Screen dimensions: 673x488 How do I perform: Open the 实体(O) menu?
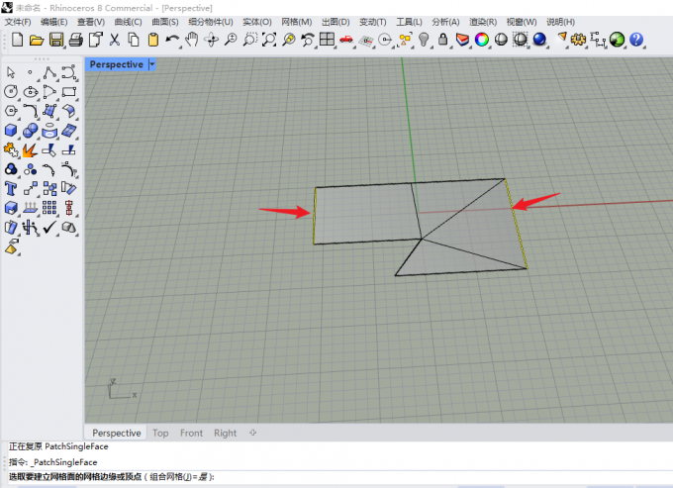[257, 22]
